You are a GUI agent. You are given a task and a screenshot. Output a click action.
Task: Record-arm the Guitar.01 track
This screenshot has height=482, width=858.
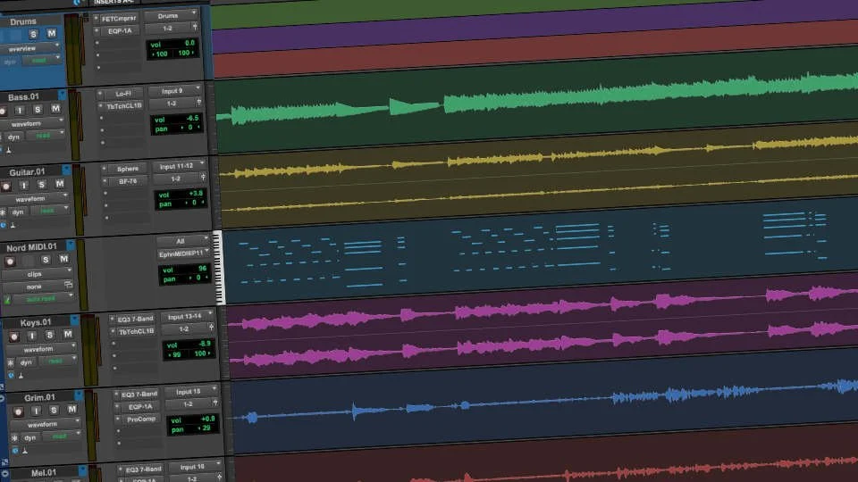(6, 187)
